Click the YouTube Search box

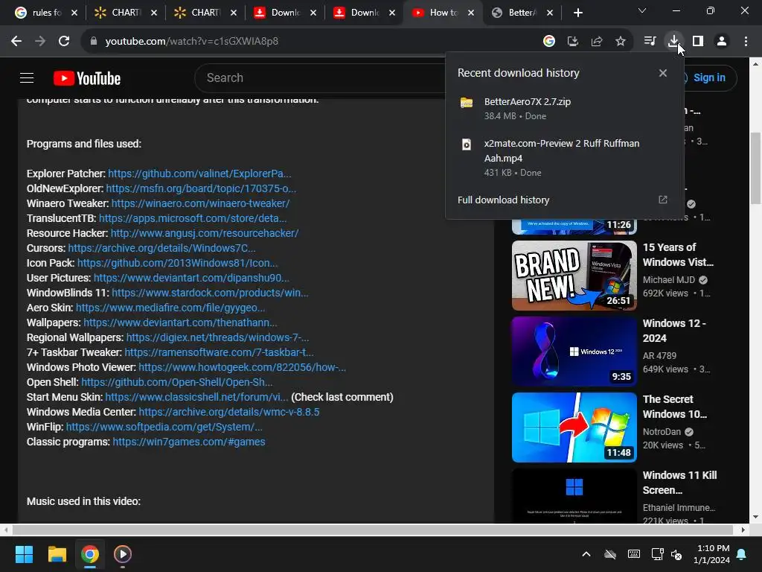[321, 77]
